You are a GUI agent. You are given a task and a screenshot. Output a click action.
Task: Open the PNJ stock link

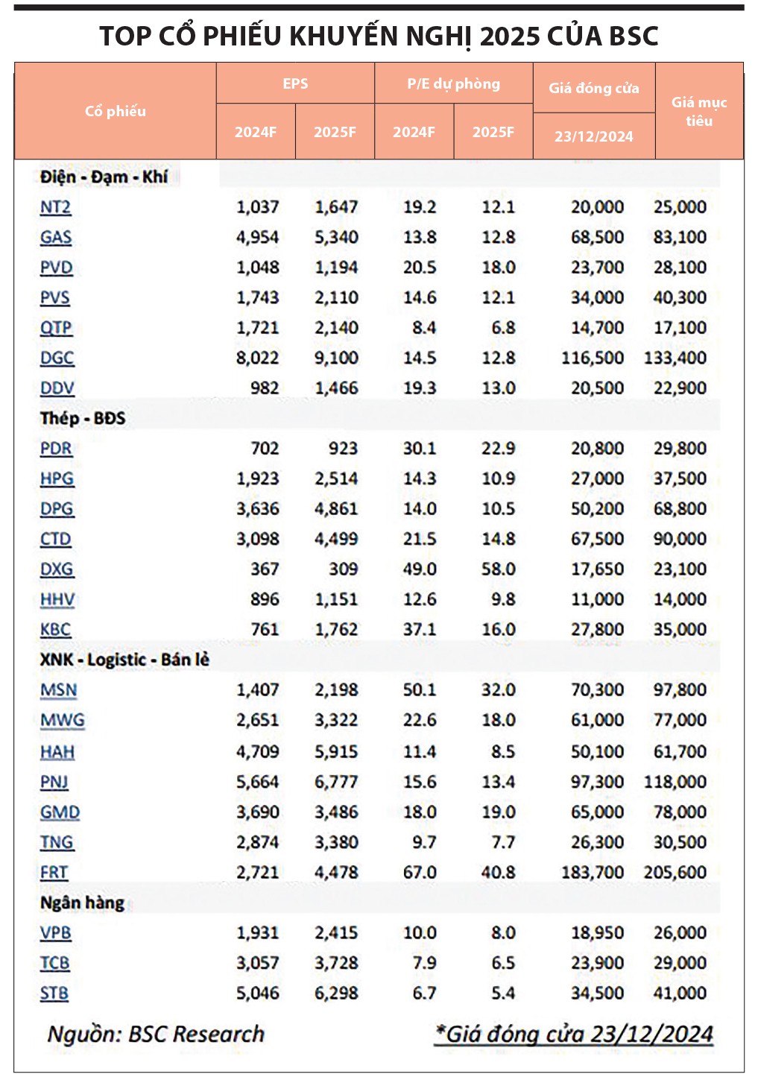pos(54,782)
